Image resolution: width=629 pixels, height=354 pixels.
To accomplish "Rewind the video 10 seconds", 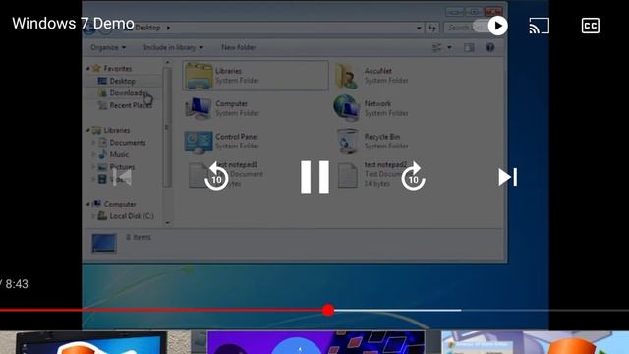I will [x=216, y=176].
